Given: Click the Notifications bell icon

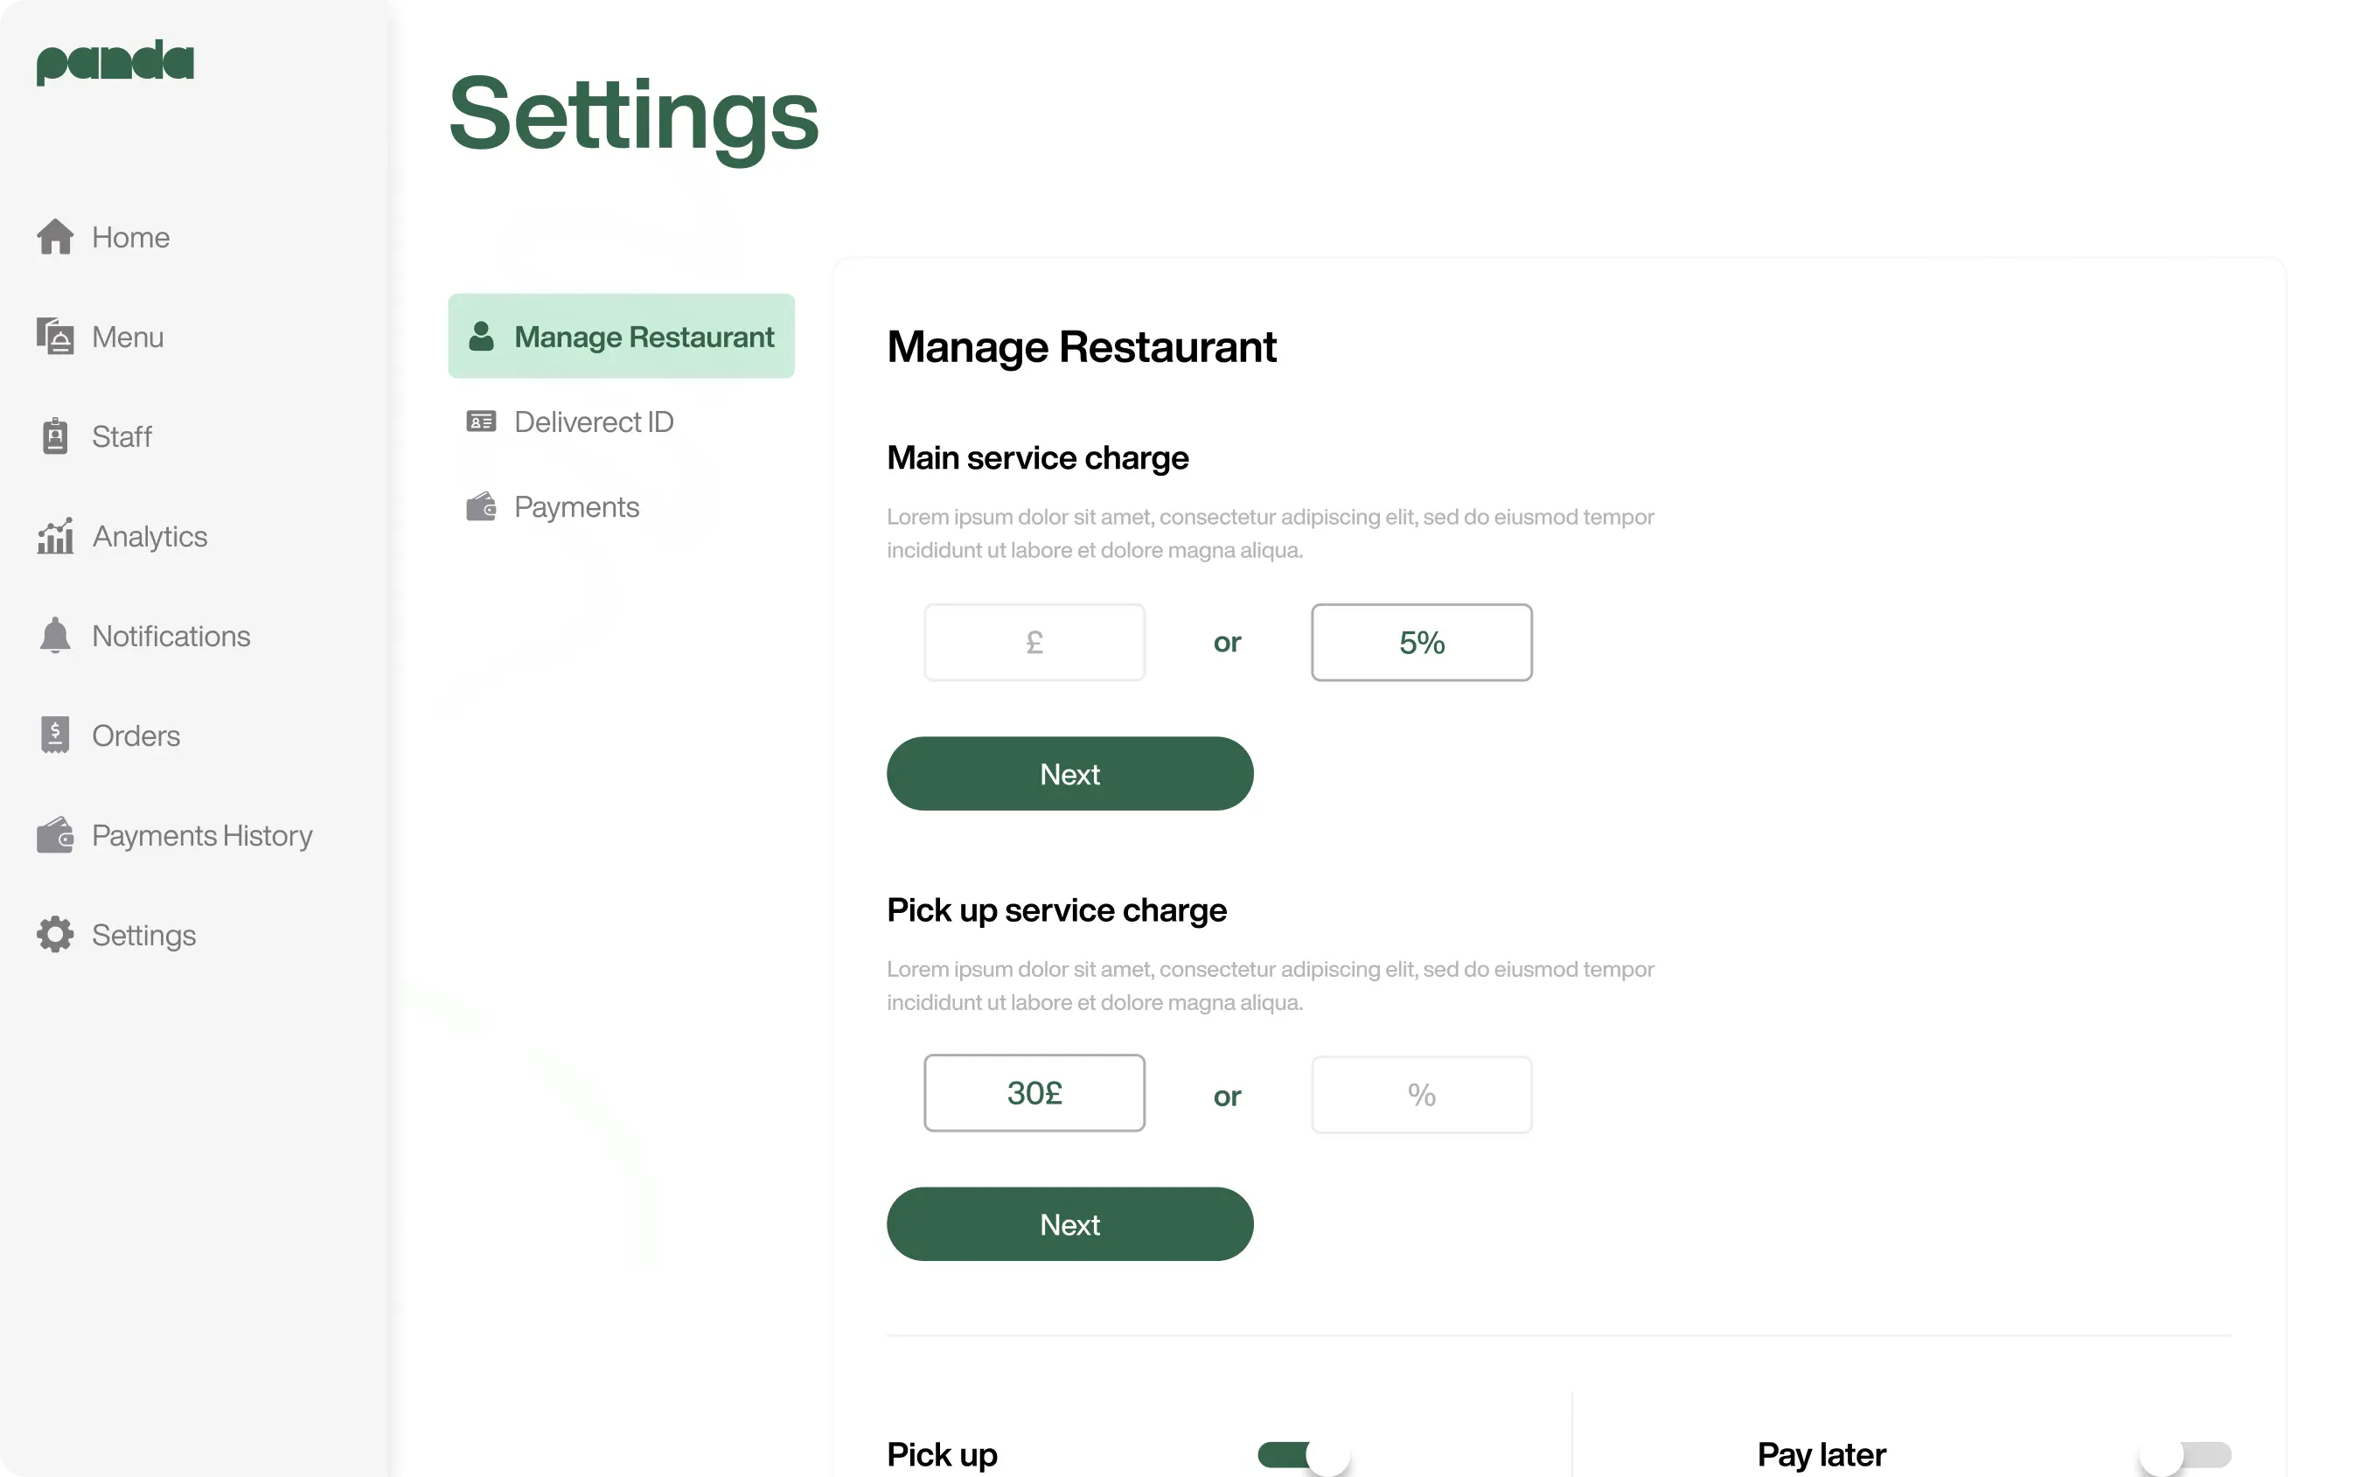Looking at the screenshot, I should pyautogui.click(x=54, y=635).
